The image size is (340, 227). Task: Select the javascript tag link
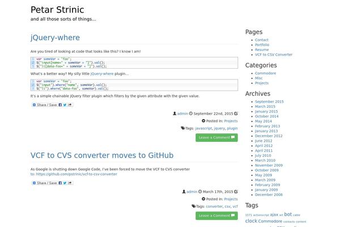tap(203, 128)
